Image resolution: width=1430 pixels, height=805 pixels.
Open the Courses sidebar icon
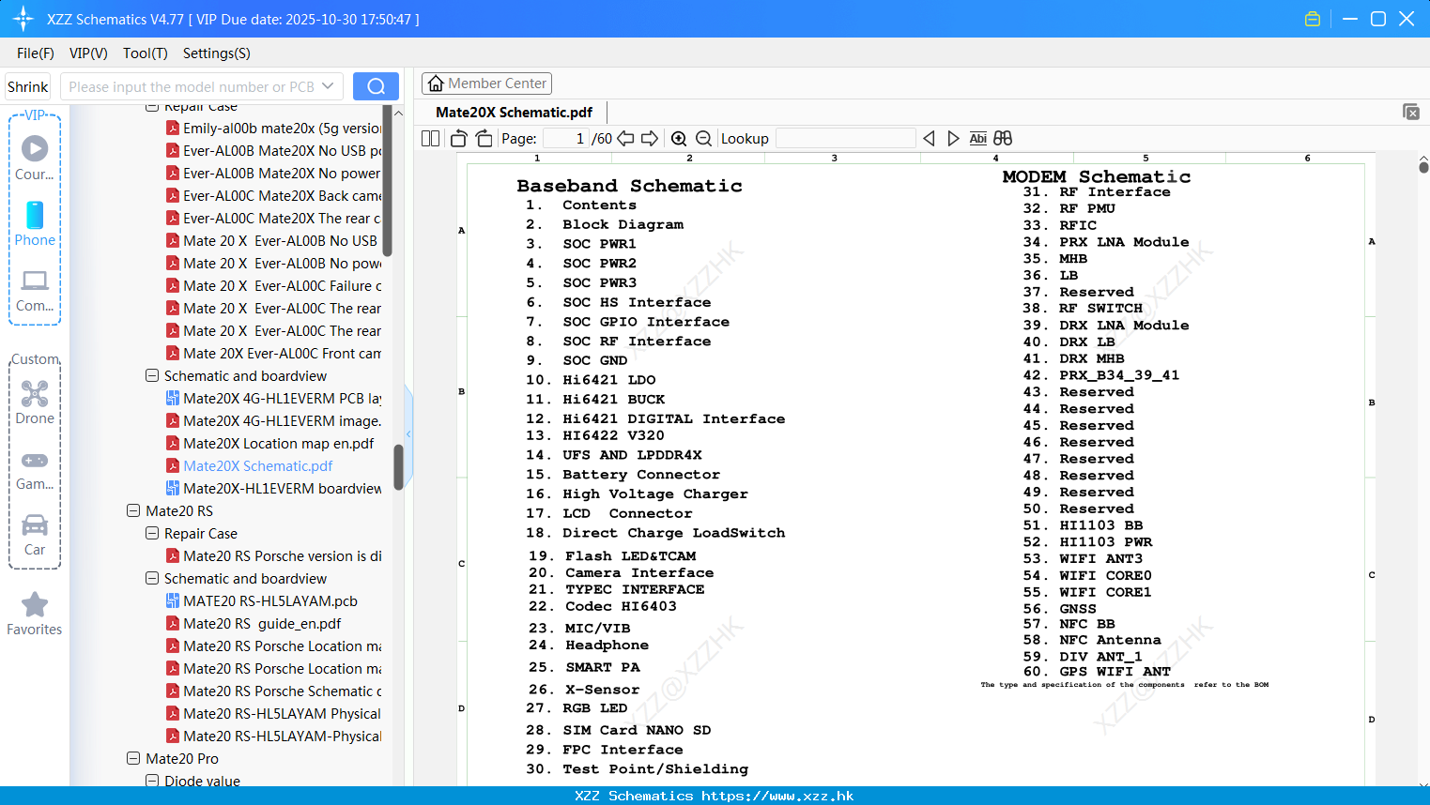point(35,157)
